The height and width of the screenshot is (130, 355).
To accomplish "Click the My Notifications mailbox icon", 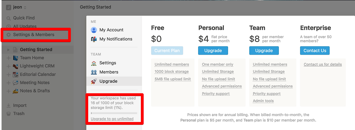I will point(94,39).
